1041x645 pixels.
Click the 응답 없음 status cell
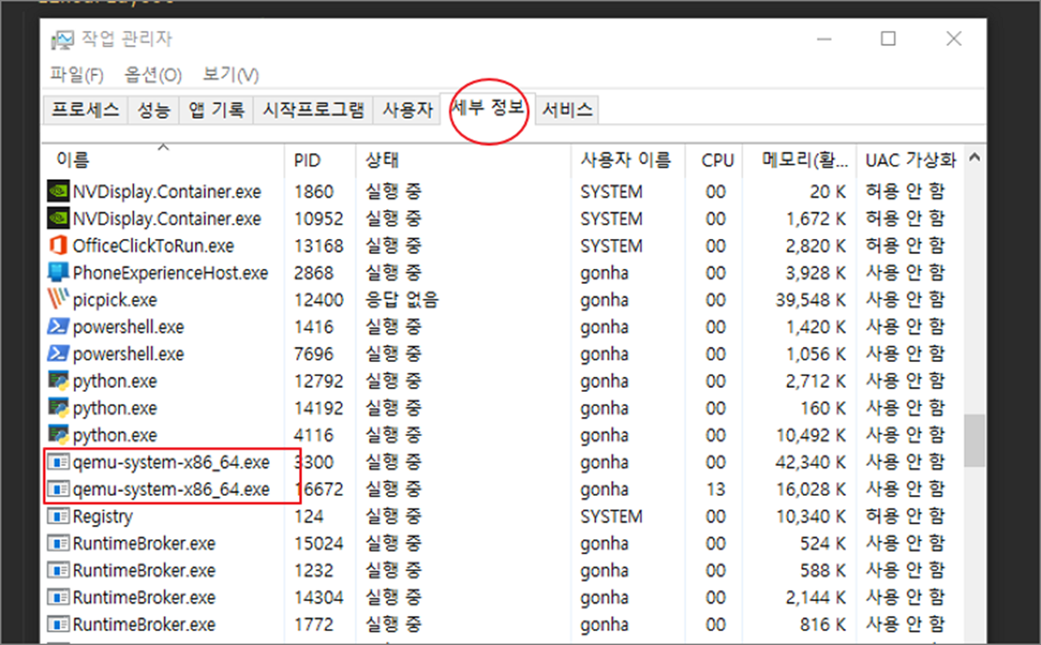point(401,300)
